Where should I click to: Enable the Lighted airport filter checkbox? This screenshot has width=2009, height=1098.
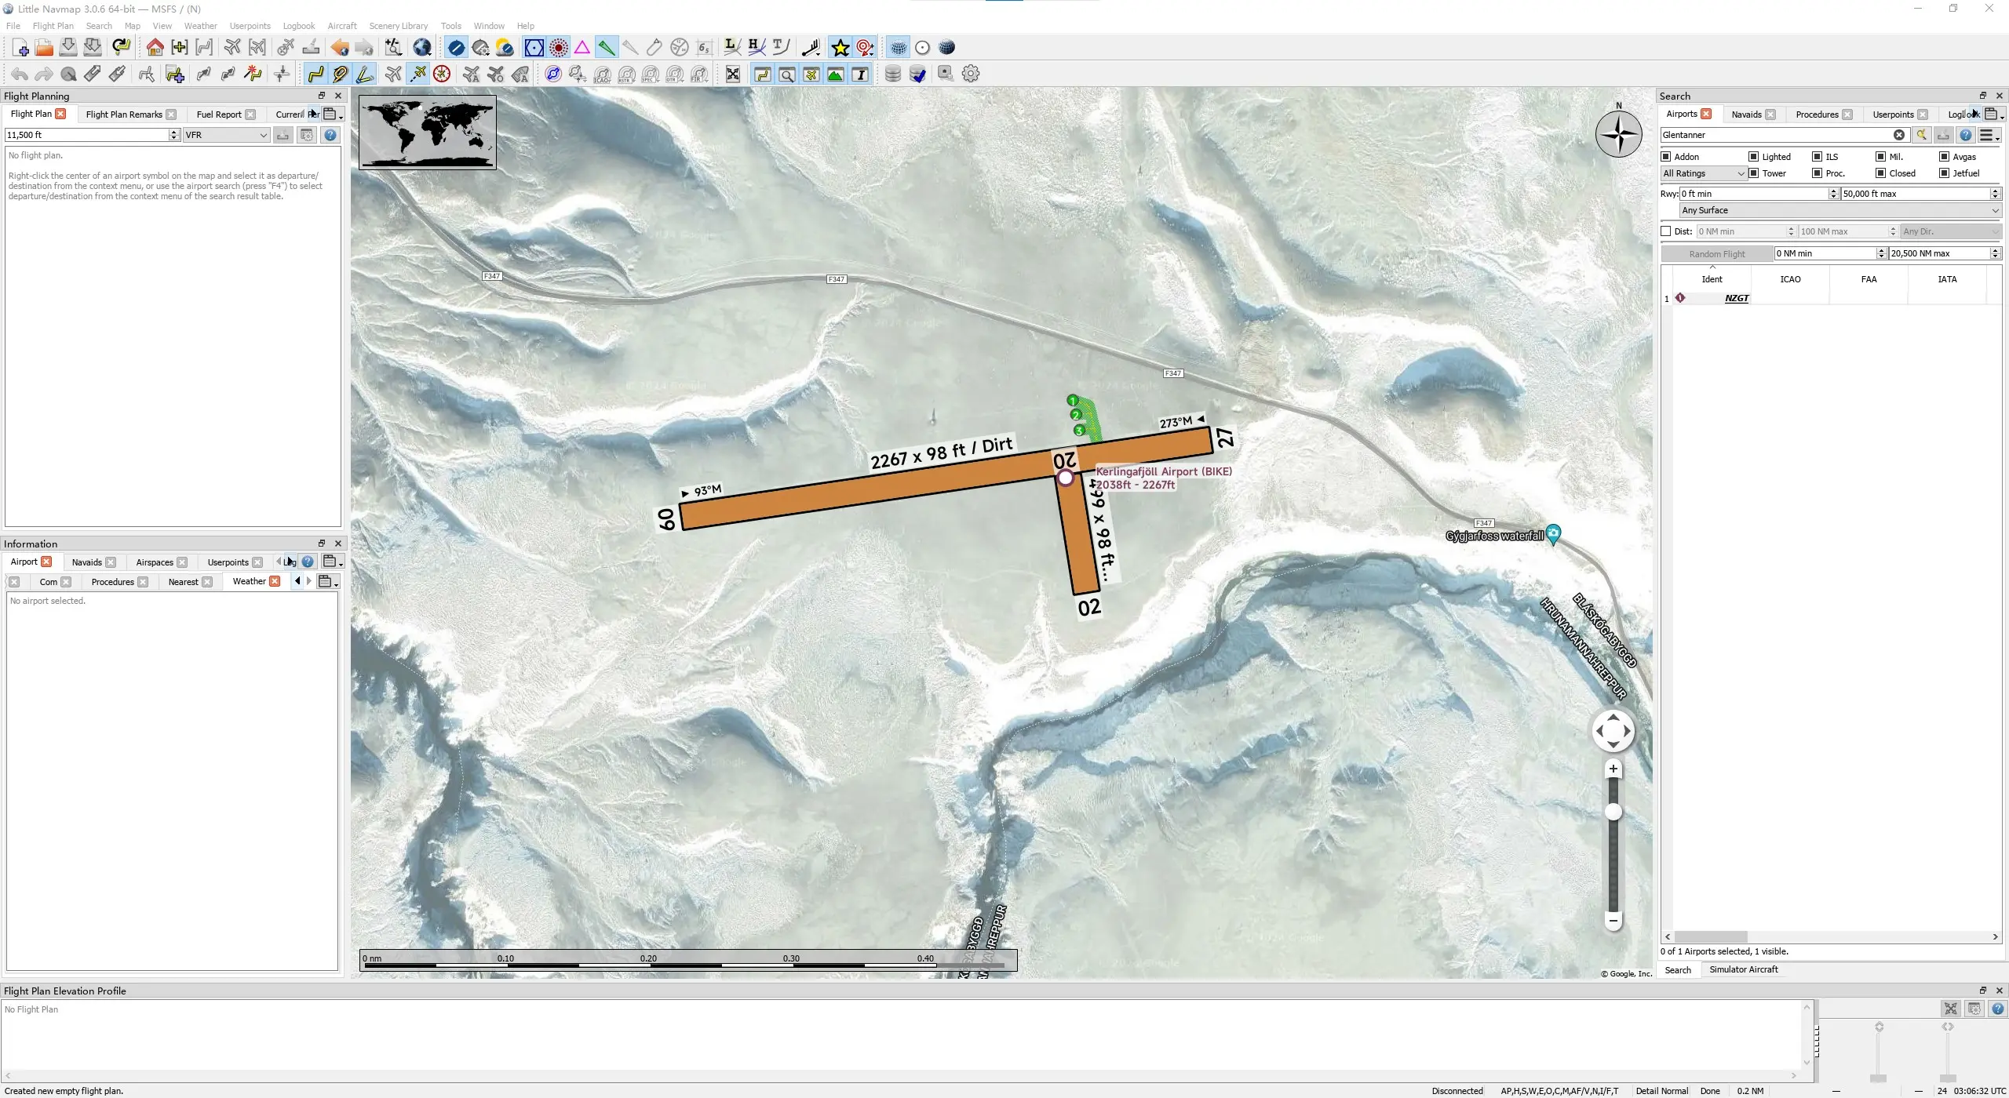tap(1753, 157)
